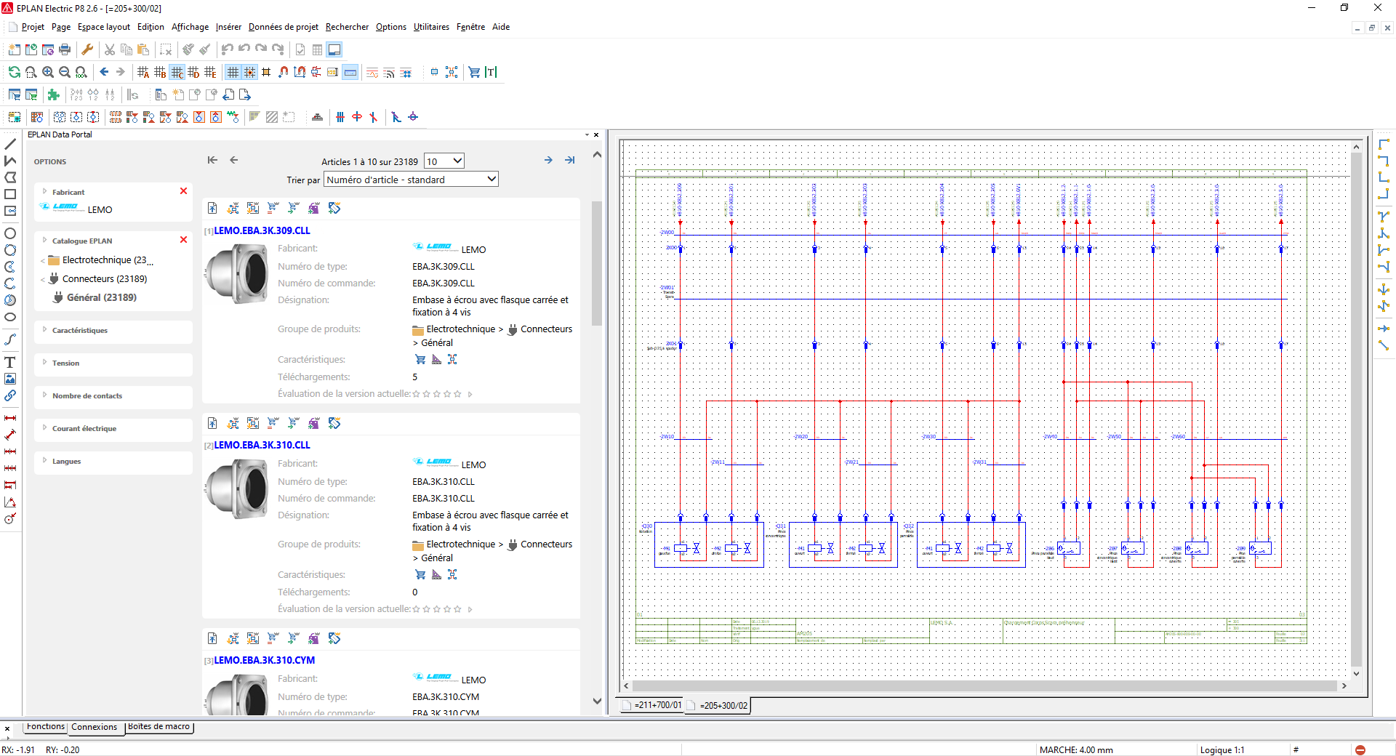1396x756 pixels.
Task: Expand the Tension filter section
Action: pos(65,363)
